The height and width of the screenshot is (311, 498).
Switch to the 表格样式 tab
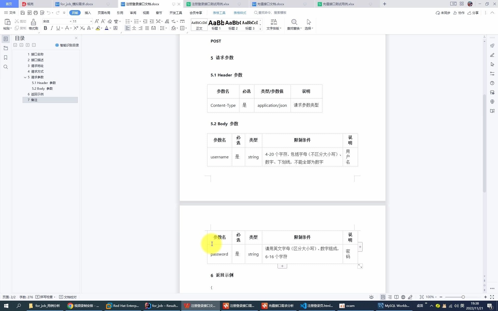click(240, 12)
